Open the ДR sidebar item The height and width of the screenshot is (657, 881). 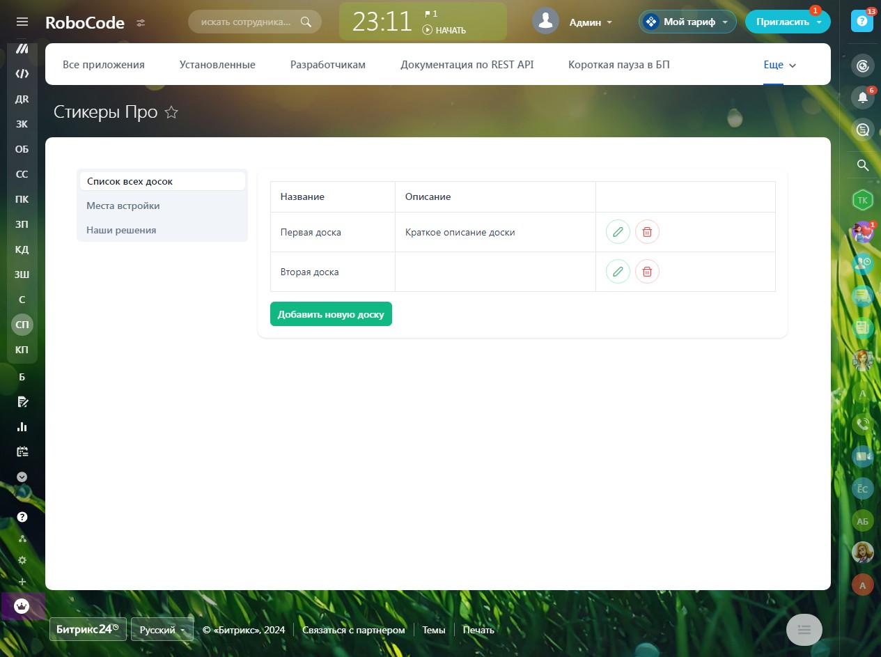pos(22,99)
